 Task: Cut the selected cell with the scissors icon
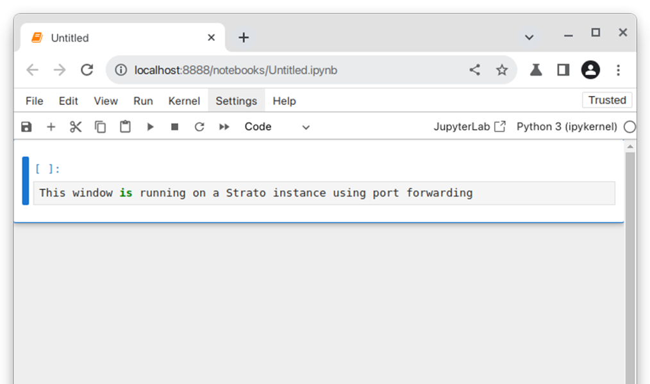click(75, 127)
